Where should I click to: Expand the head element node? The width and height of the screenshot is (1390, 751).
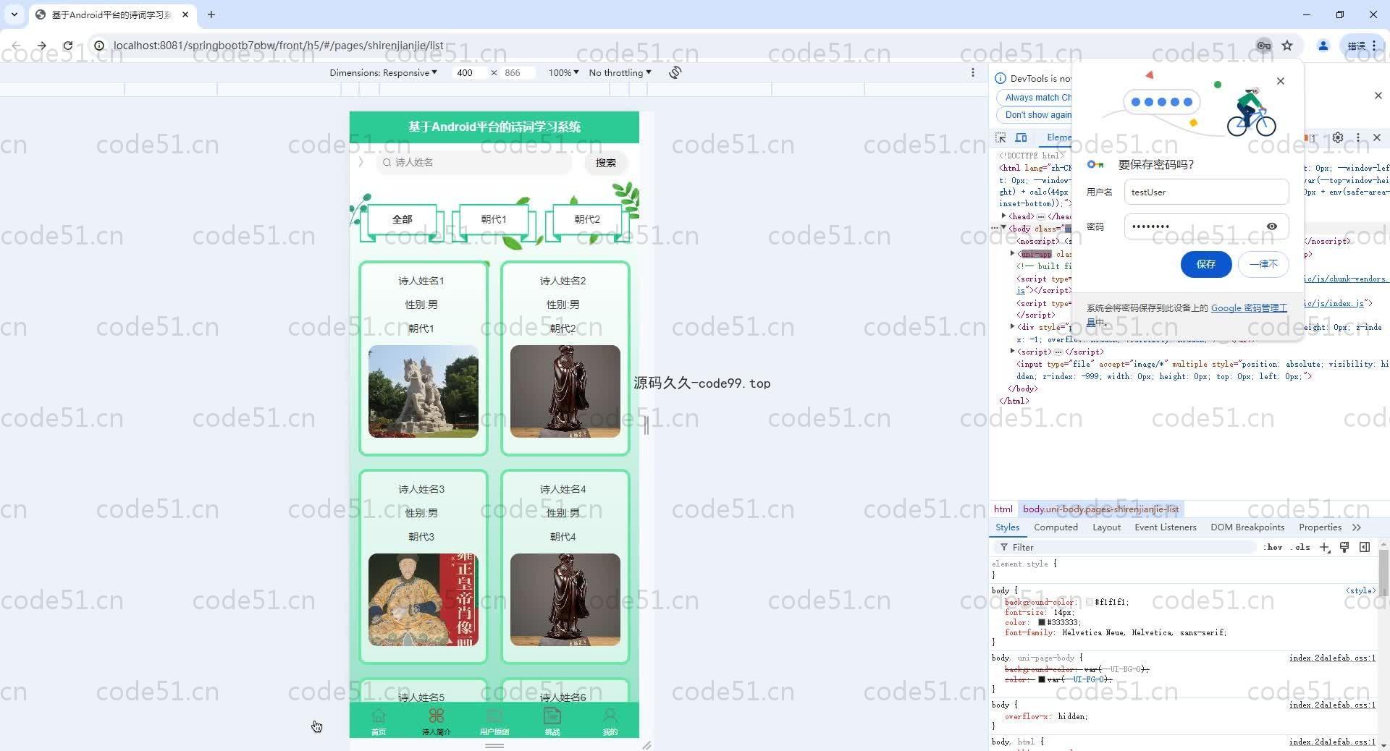[x=1003, y=216]
